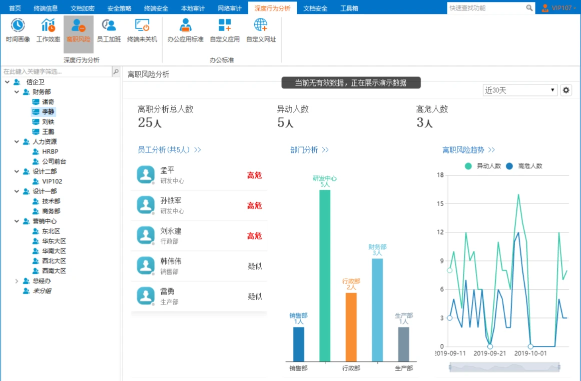Open 办公应用标准 office application standard

tap(185, 30)
